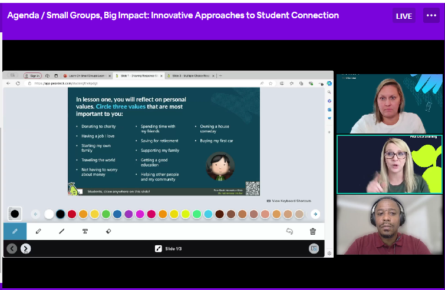Pick the black color swatch
Image resolution: width=445 pixels, height=290 pixels.
coord(61,214)
